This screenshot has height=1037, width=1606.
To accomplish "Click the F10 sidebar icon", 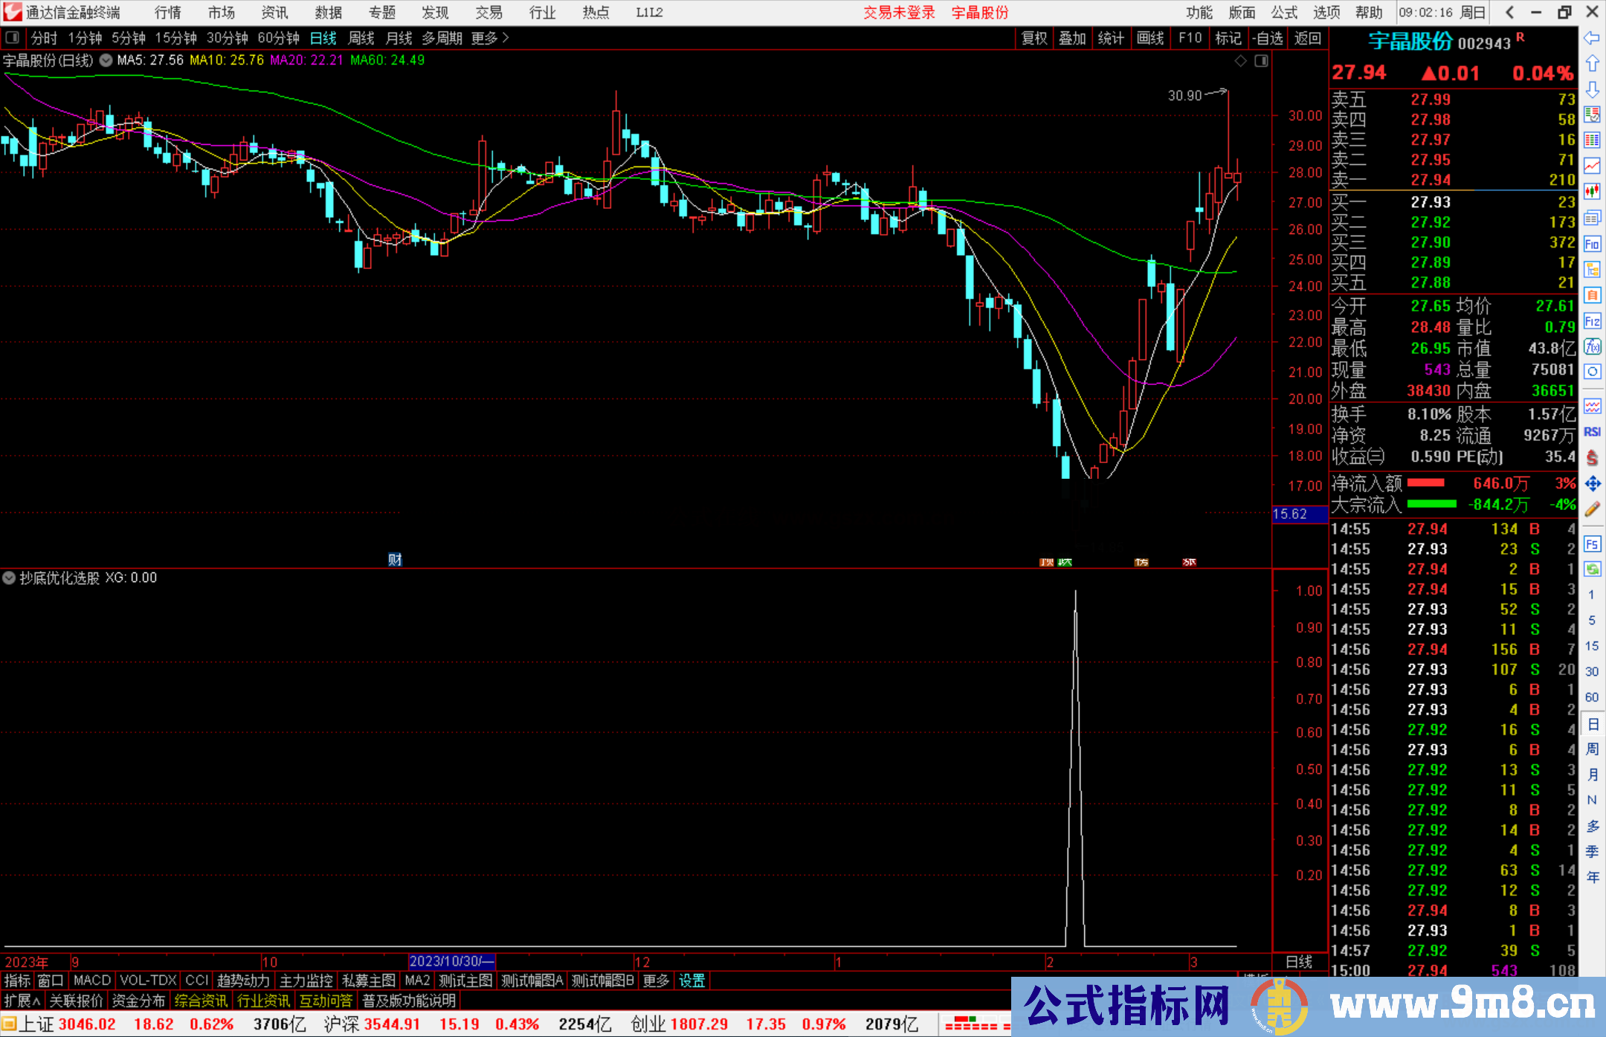I will [1592, 244].
